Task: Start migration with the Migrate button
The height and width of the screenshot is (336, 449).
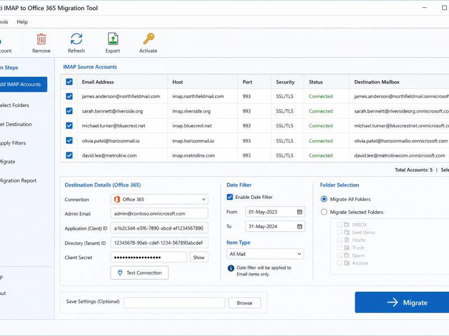Action: 402,302
